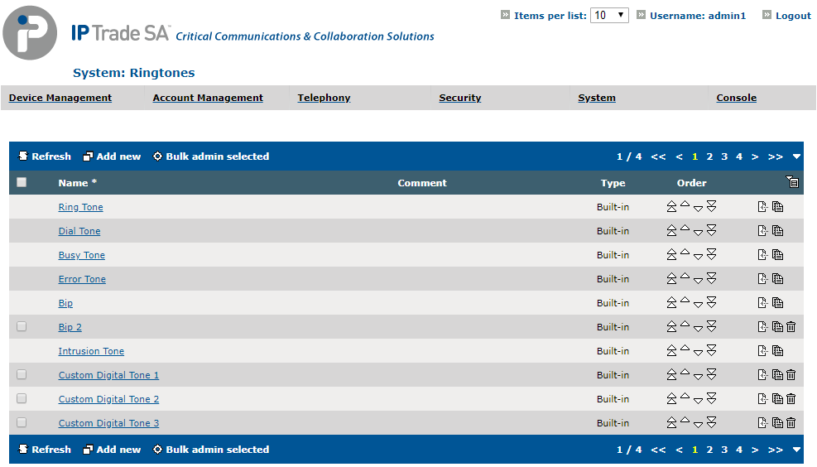The height and width of the screenshot is (467, 817).
Task: Move Ring Tone down one position
Action: (698, 209)
